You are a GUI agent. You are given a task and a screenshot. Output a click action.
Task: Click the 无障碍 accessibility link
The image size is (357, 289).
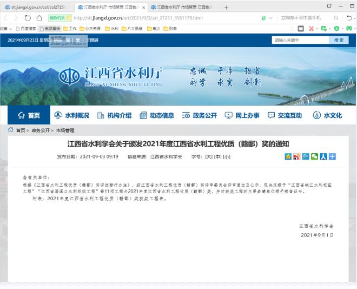click(x=92, y=40)
